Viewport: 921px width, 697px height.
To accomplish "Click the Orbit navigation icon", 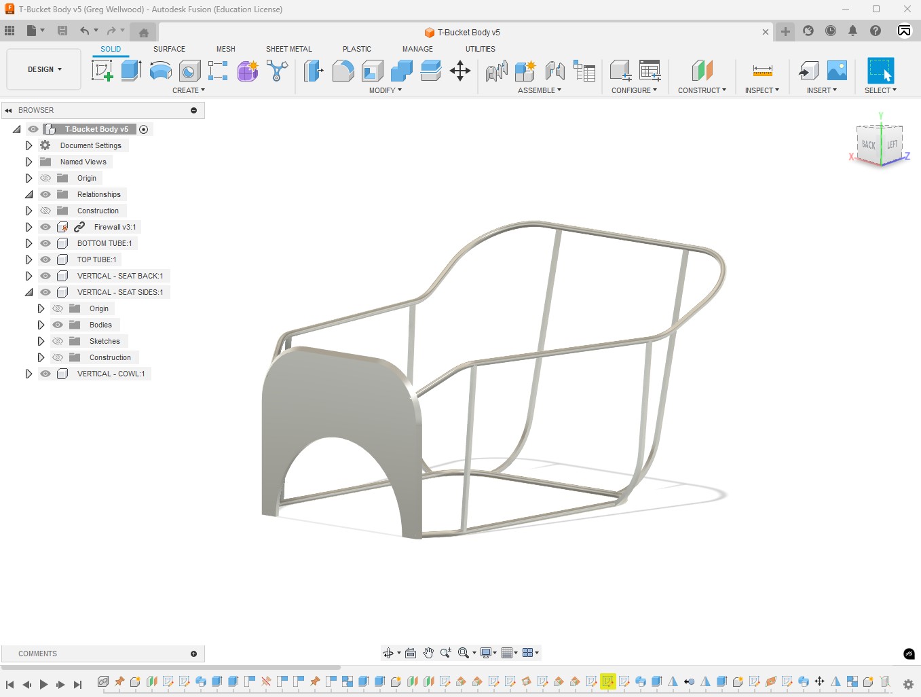I will coord(388,653).
